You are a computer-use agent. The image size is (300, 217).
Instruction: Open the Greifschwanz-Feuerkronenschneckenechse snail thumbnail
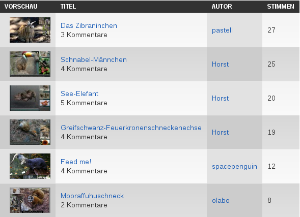[x=30, y=132]
